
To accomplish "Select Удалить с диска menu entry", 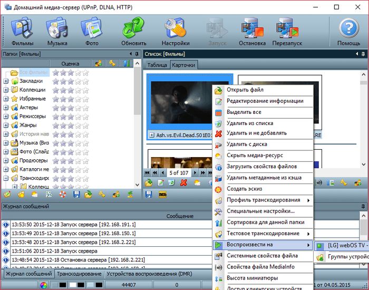I will [246, 144].
